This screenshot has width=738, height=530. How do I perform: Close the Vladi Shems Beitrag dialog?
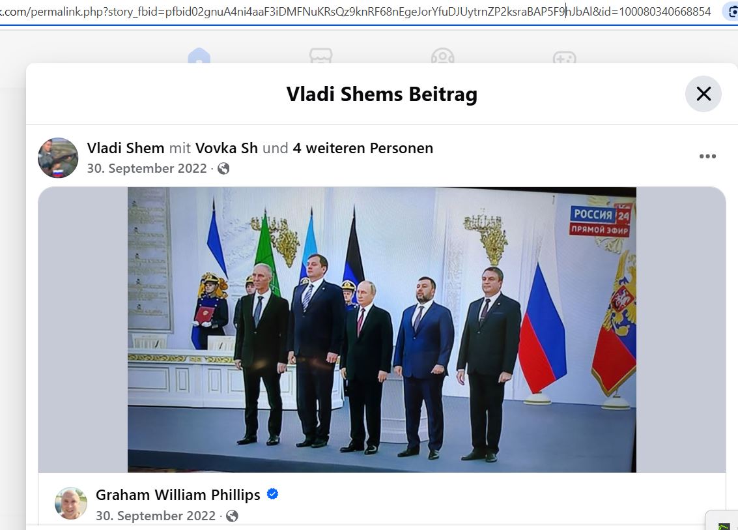(703, 94)
